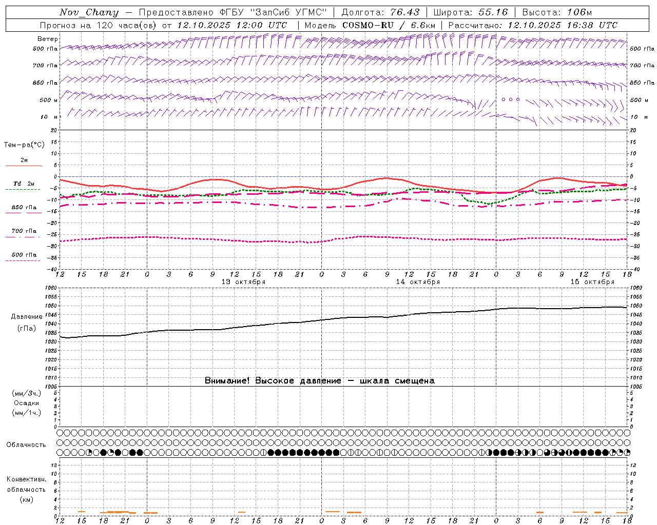The width and height of the screenshot is (657, 525).
Task: Click the 'Широта: 55.16' latitude value
Action: point(471,12)
